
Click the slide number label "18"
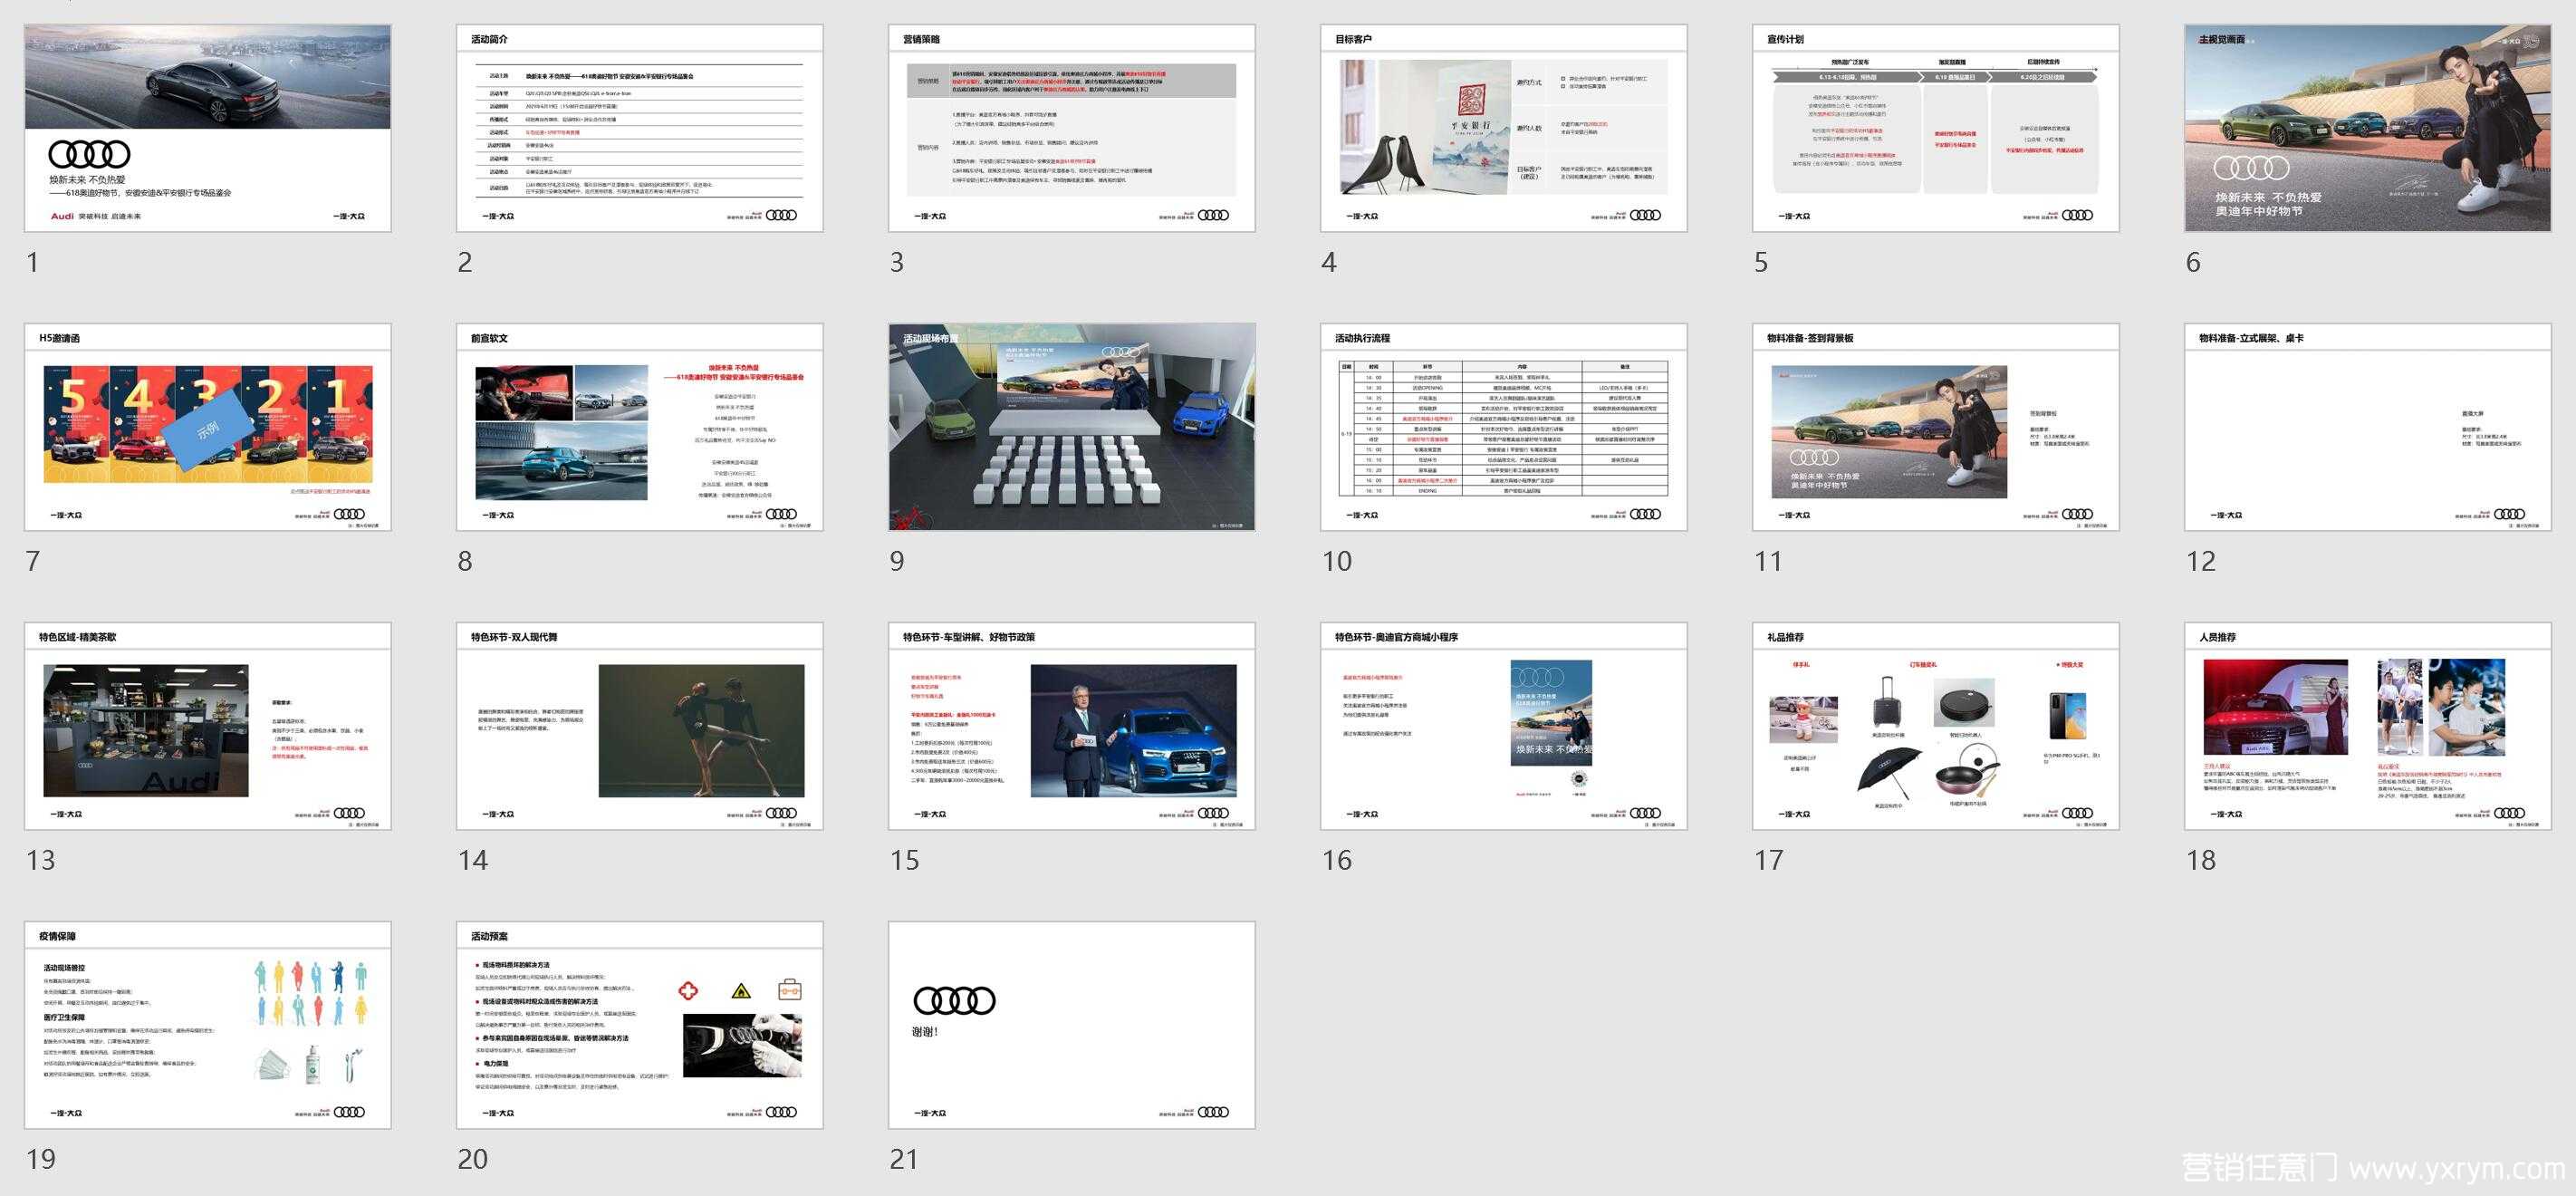2201,860
